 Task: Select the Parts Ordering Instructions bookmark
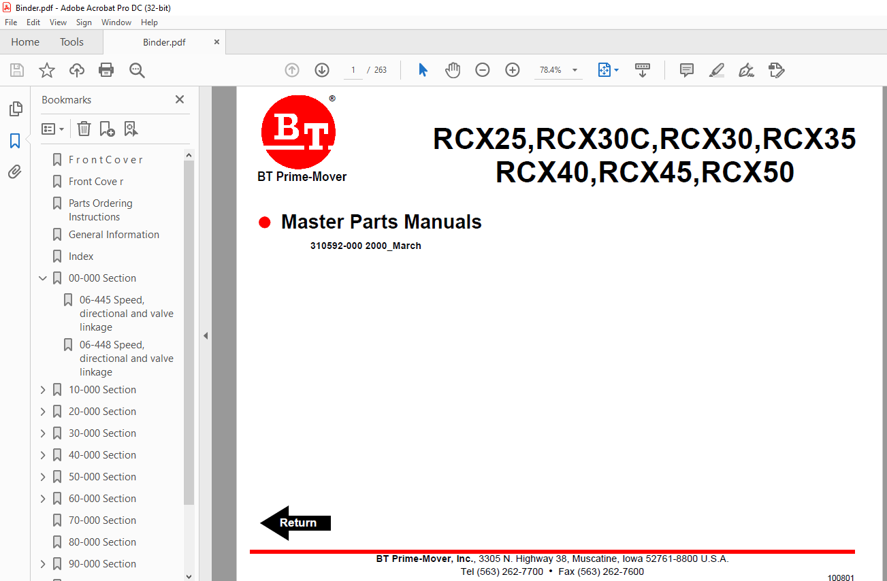click(101, 210)
